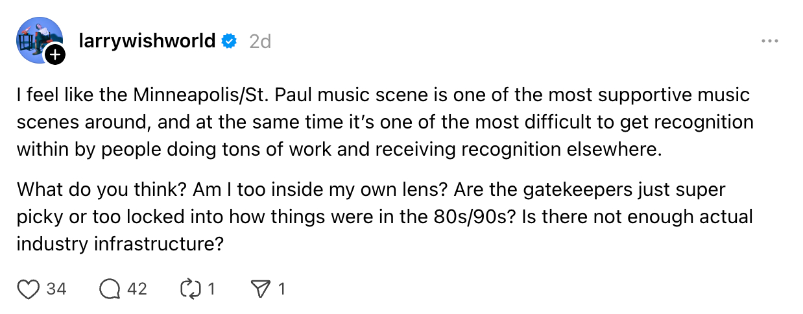This screenshot has height=314, width=803.
Task: Click the paragraph starting "I feel like"
Action: pos(383,122)
